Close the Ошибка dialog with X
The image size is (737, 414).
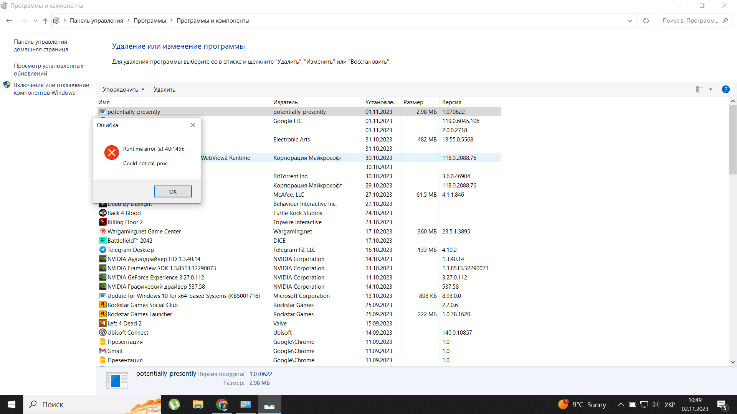[193, 125]
